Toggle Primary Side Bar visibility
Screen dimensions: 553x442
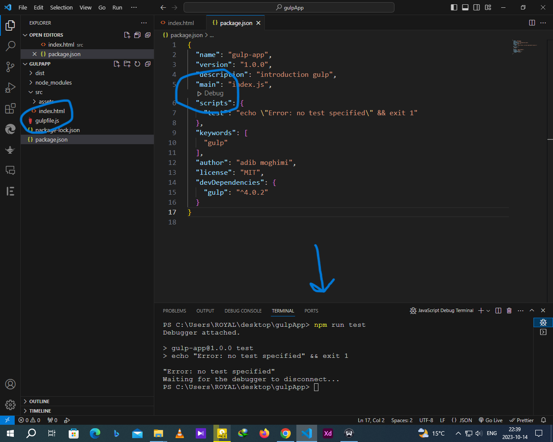click(454, 7)
